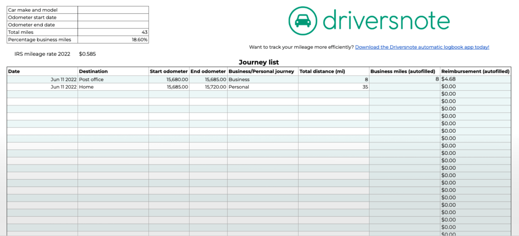Select the Car make and model value cell
Viewport: 519px width, 236px height.
point(113,10)
